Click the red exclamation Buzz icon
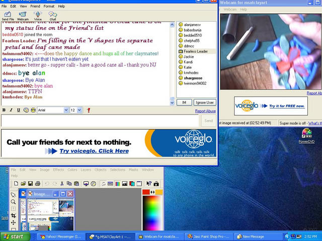Image resolution: width=322 pixels, height=241 pixels. click(89, 110)
